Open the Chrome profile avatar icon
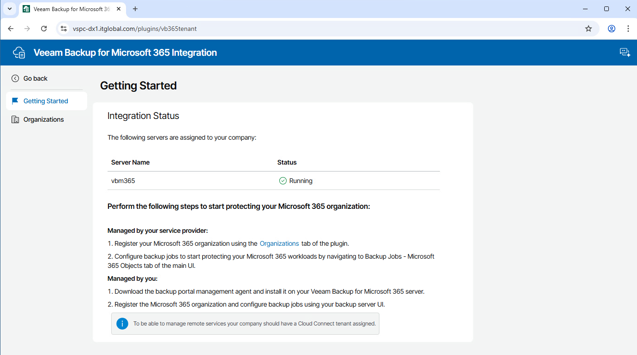Viewport: 637px width, 355px height. [x=612, y=29]
